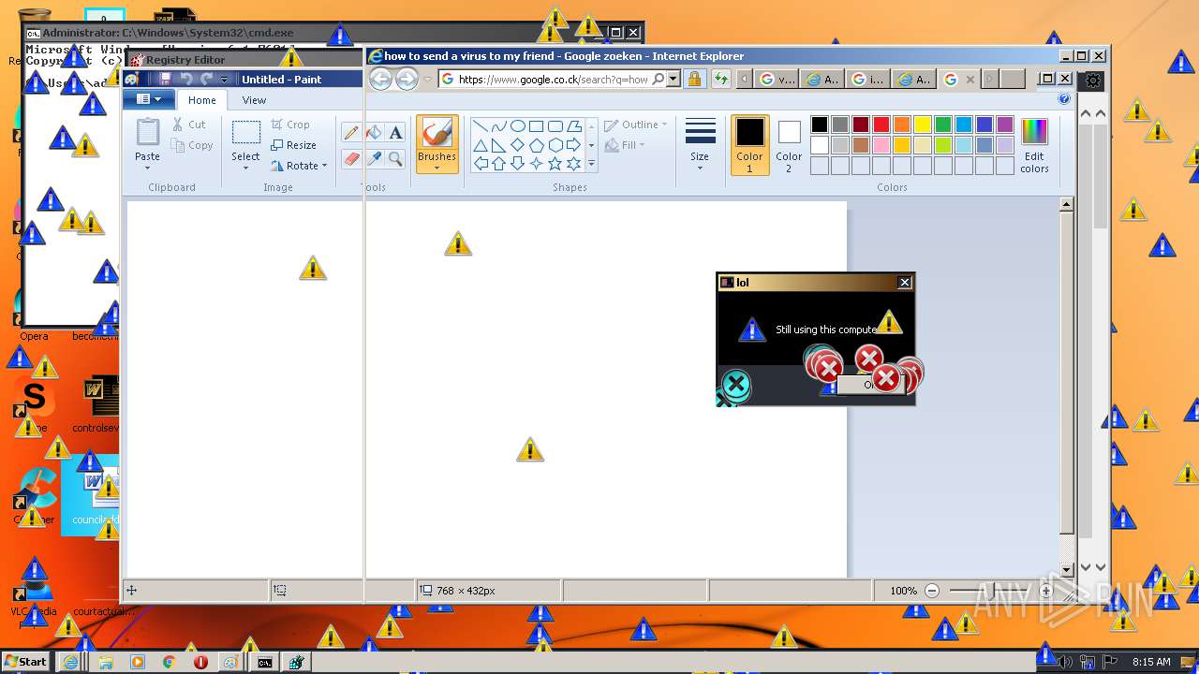Click the volume speaker tray icon
1199x674 pixels.
click(x=1067, y=662)
